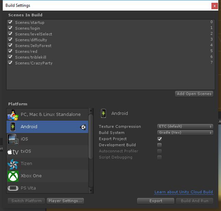The height and width of the screenshot is (211, 221).
Task: Click the platform list scroll up arrow
Action: tap(91, 111)
